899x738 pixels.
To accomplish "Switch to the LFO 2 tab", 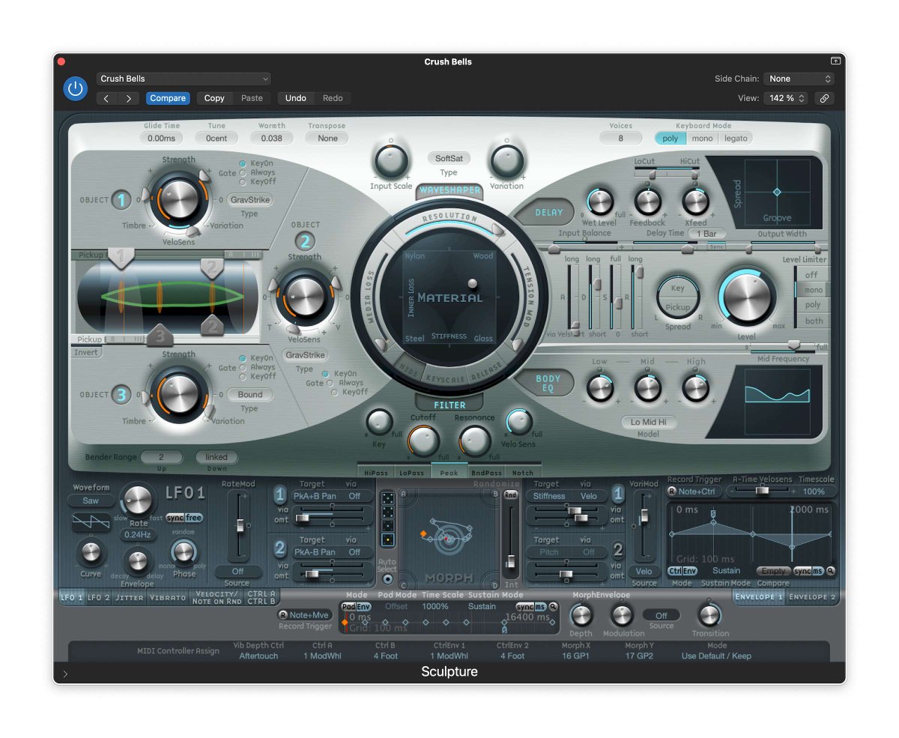I will point(99,598).
